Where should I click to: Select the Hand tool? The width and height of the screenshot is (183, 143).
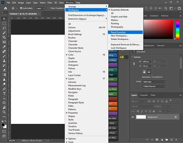(x=4, y=107)
